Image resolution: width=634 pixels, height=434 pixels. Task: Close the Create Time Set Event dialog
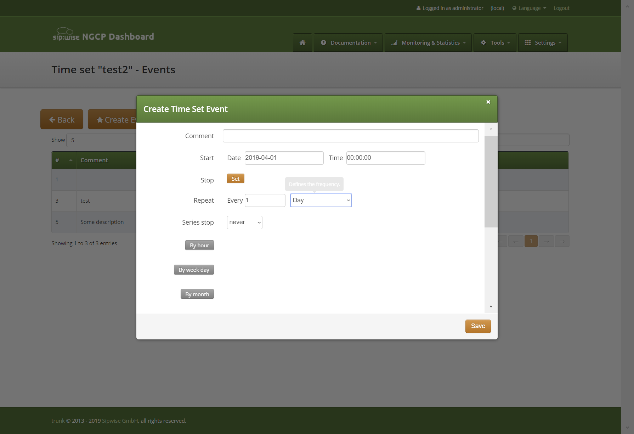coord(488,102)
